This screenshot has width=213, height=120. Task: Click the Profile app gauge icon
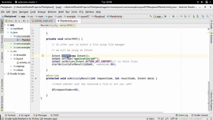181,16
